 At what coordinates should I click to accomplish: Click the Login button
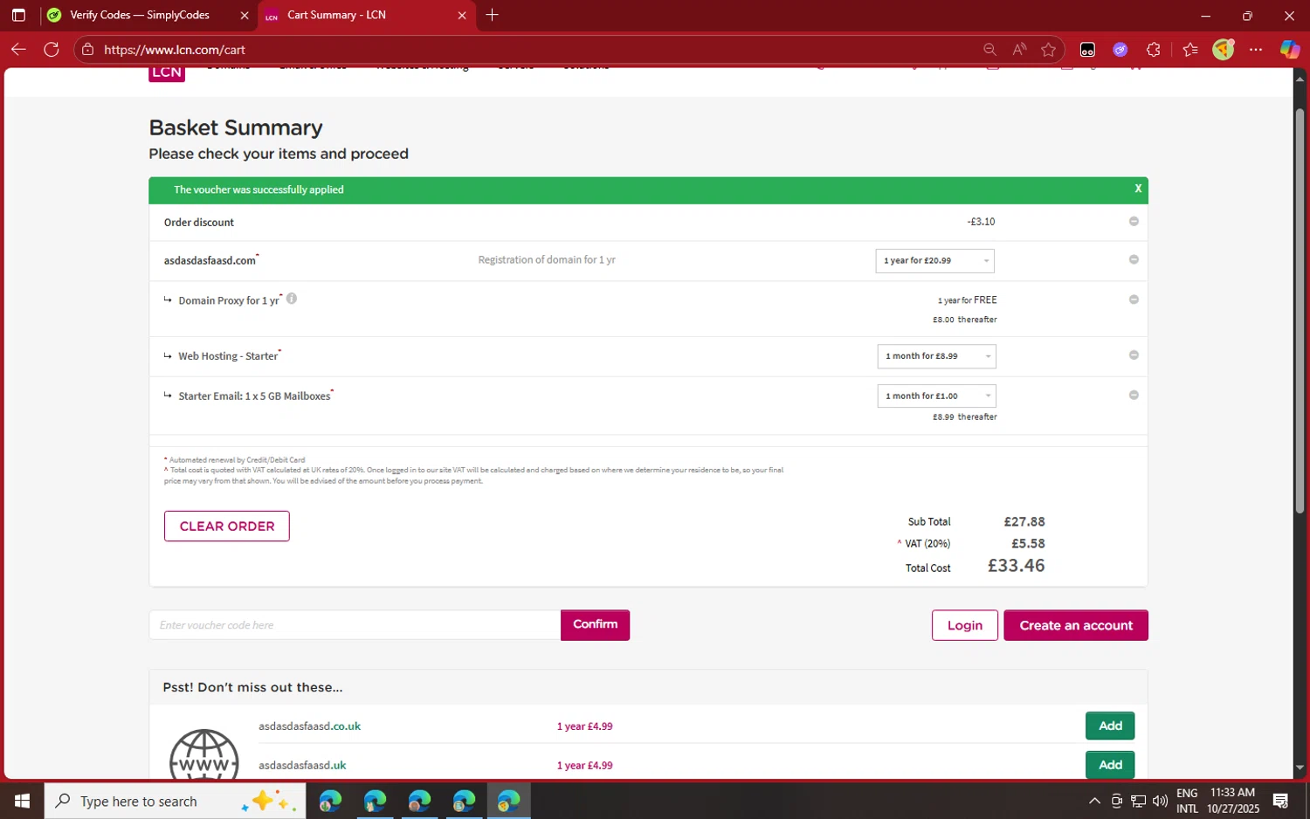click(x=965, y=625)
